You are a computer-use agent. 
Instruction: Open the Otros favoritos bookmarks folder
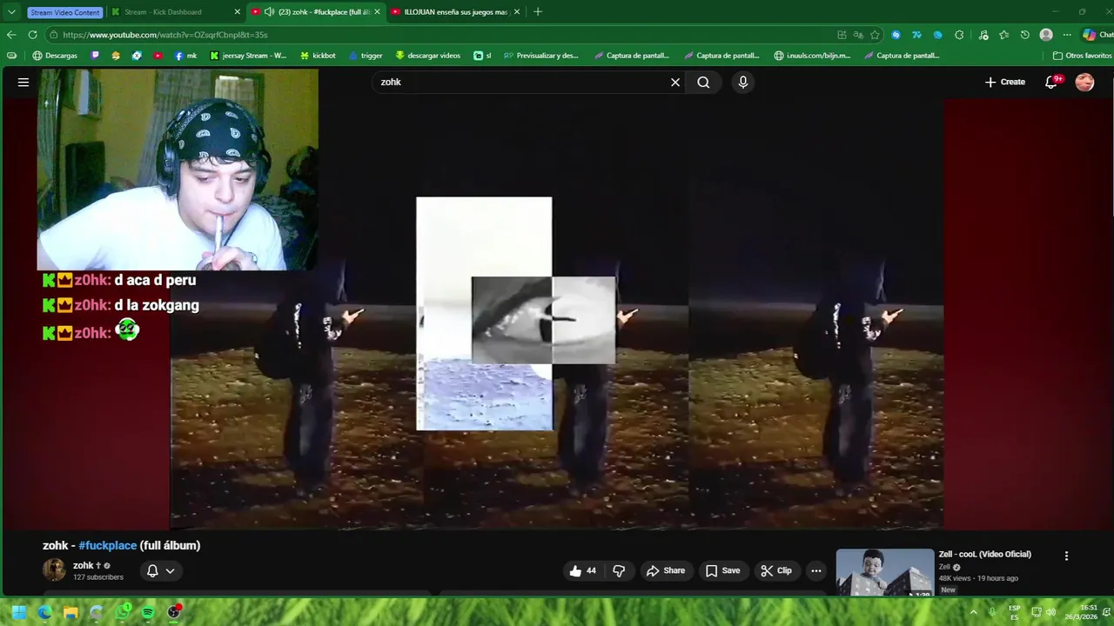(1082, 56)
